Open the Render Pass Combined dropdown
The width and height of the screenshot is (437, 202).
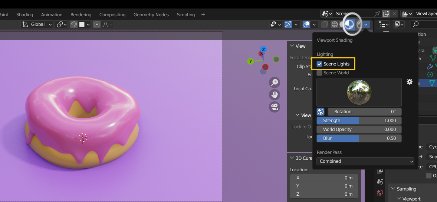click(x=365, y=161)
